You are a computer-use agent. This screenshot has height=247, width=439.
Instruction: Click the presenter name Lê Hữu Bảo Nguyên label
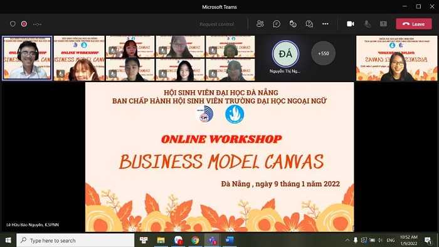pos(33,224)
